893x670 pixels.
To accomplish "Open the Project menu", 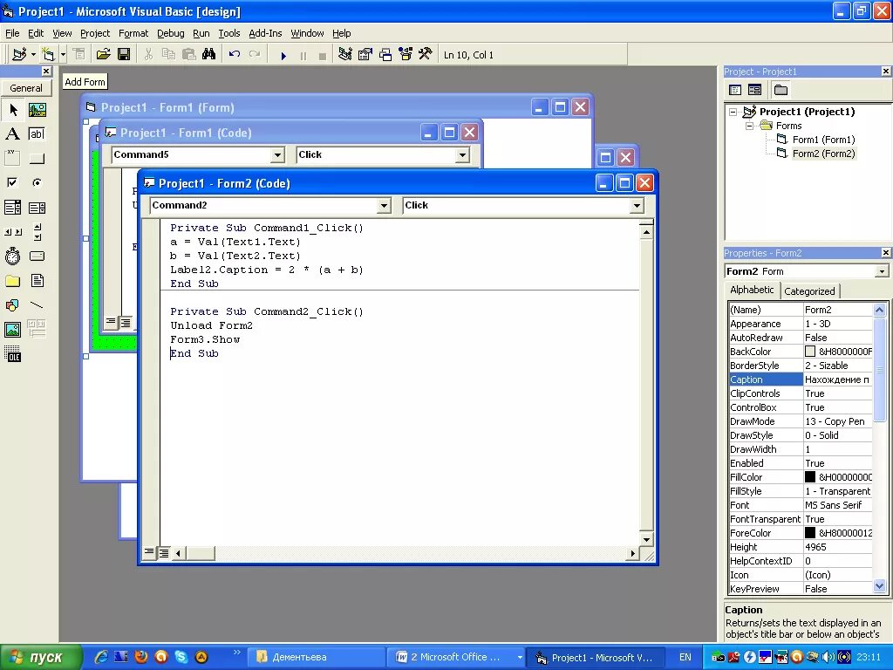I will [x=94, y=33].
